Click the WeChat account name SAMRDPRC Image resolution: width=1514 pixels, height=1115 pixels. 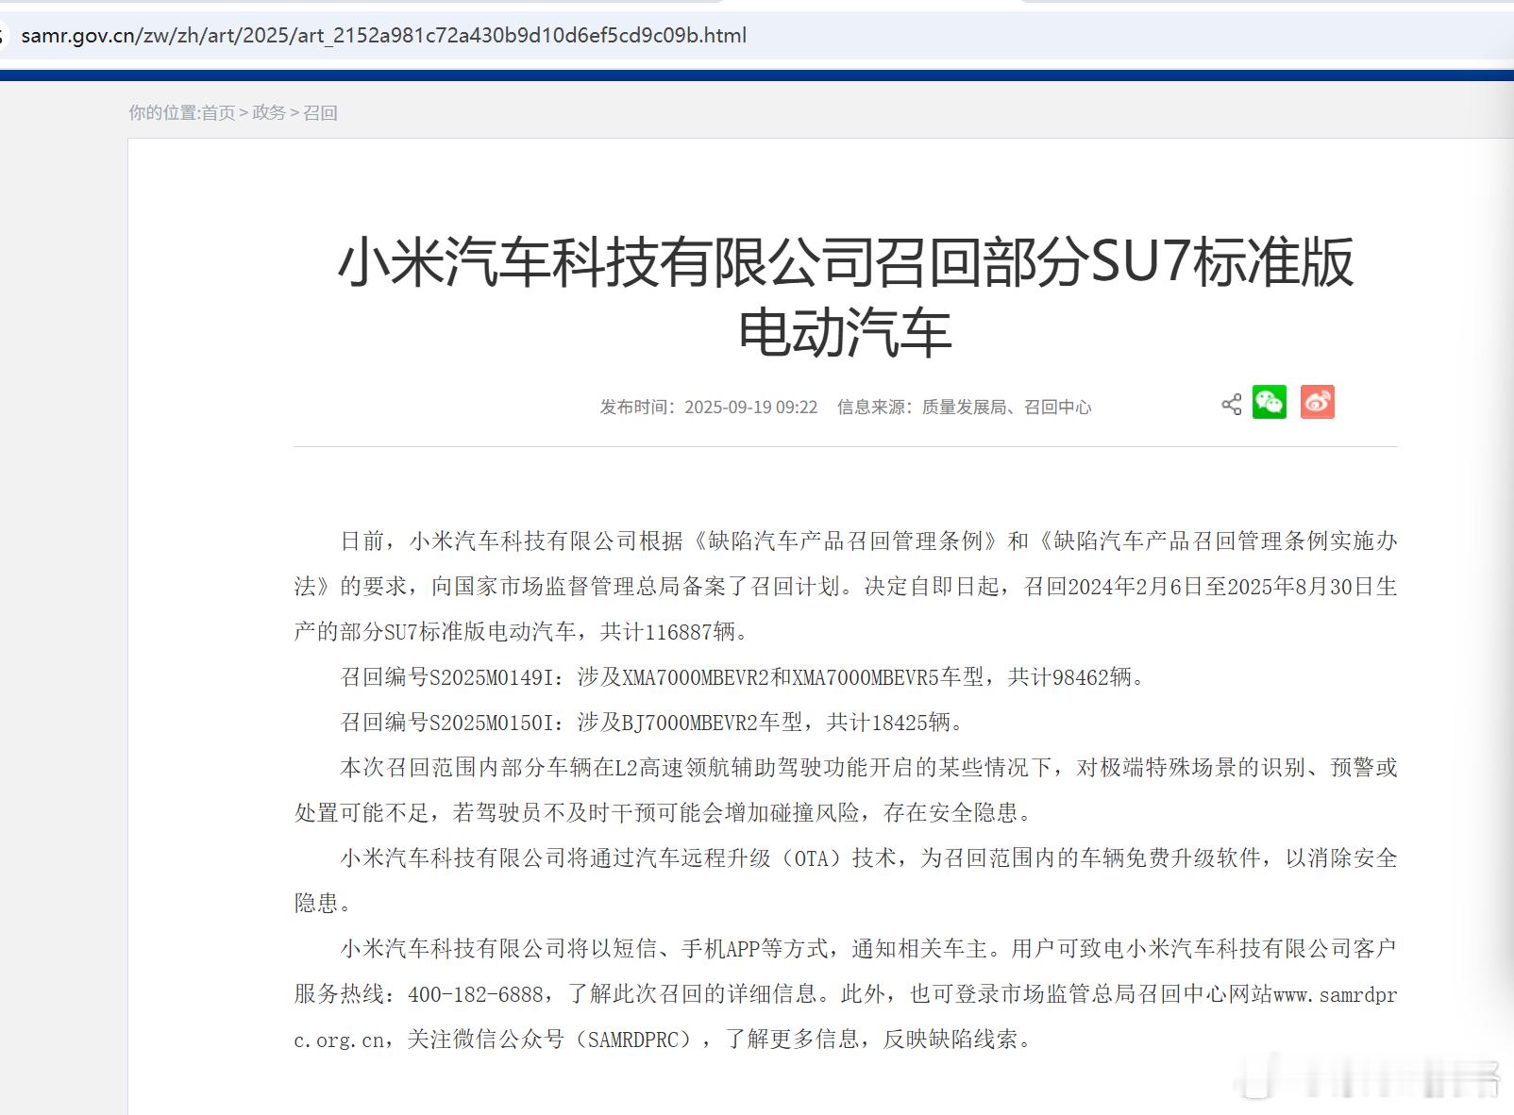click(x=633, y=1040)
